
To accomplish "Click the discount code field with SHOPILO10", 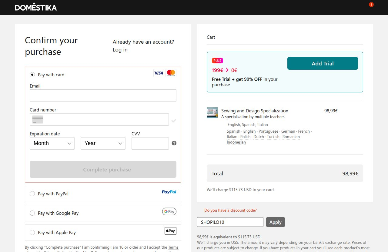I will click(230, 222).
